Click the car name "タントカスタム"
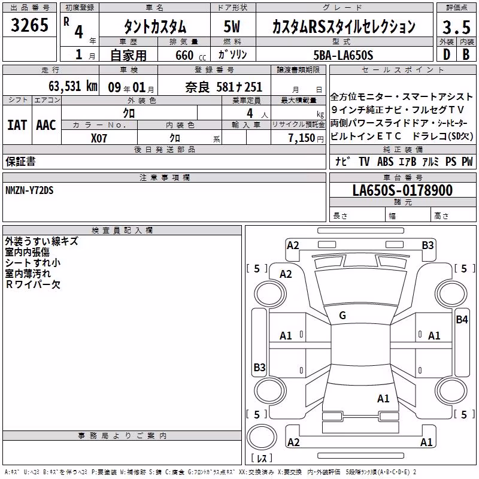The height and width of the screenshot is (479, 479). [x=155, y=26]
